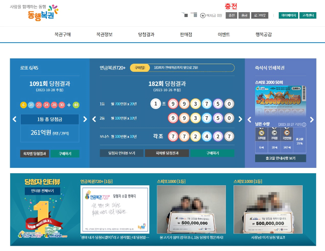Click the W 예치금 balance icon
This screenshot has width=325, height=251.
pos(202,15)
